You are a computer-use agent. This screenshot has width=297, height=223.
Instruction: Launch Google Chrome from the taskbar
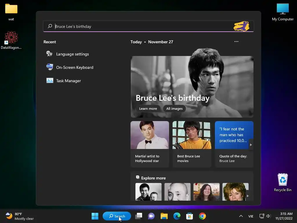pos(202,216)
